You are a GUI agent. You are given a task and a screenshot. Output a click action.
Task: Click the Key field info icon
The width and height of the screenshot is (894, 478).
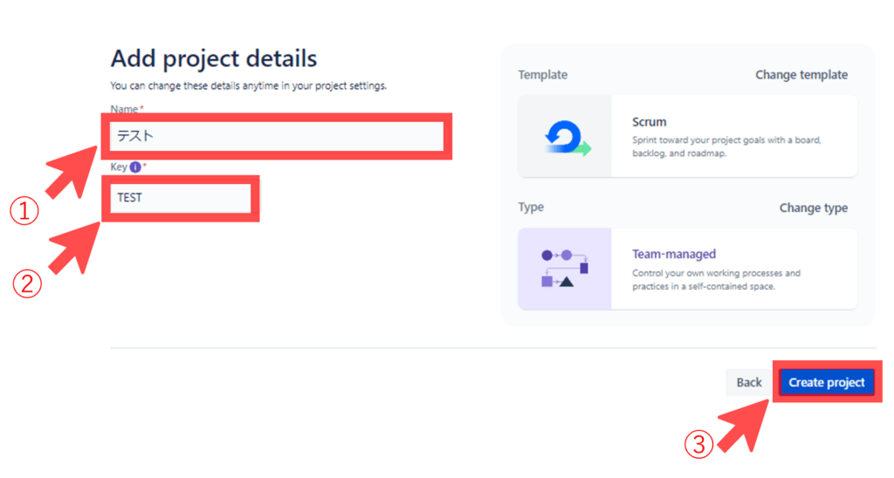pos(135,167)
